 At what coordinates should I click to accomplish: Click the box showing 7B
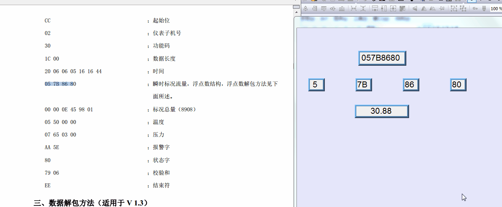point(363,85)
